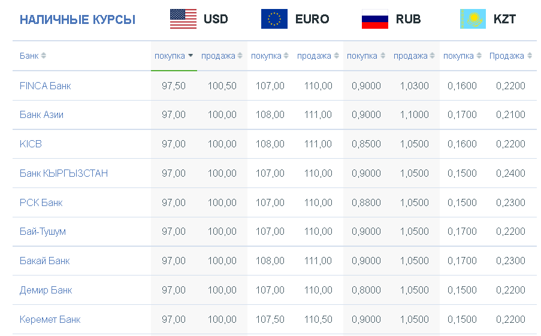The width and height of the screenshot is (541, 336).
Task: Sort by USD продажа column
Action: click(222, 56)
